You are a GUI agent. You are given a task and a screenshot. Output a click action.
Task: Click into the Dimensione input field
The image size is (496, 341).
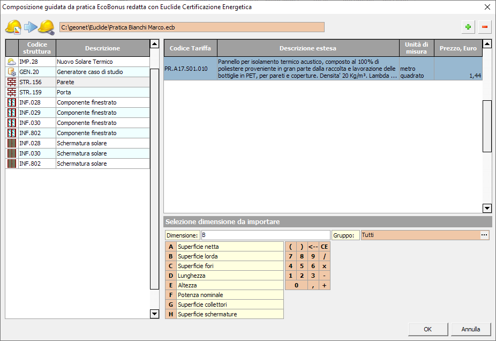point(265,235)
